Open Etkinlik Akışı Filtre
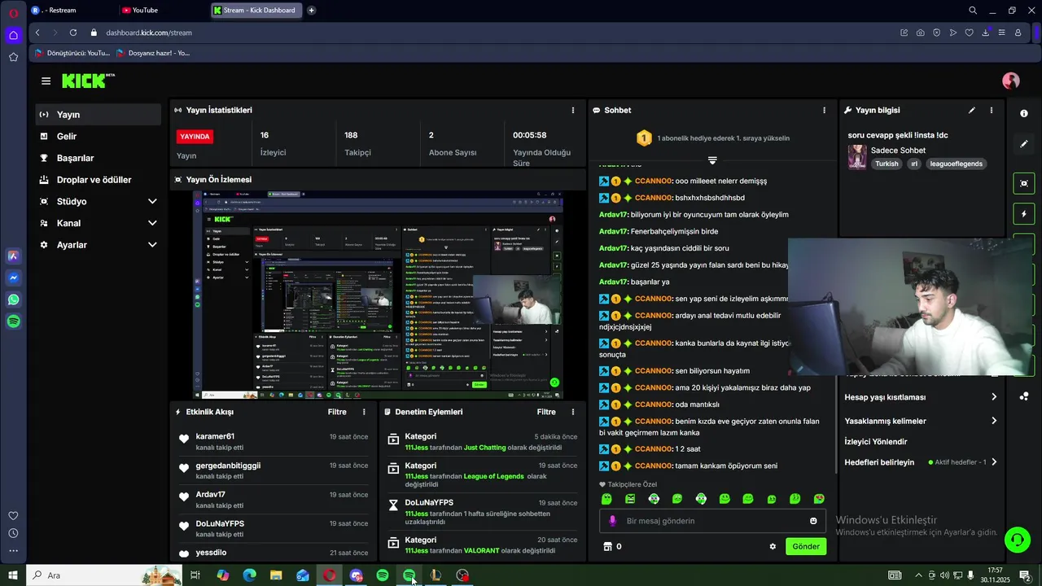 (x=337, y=412)
